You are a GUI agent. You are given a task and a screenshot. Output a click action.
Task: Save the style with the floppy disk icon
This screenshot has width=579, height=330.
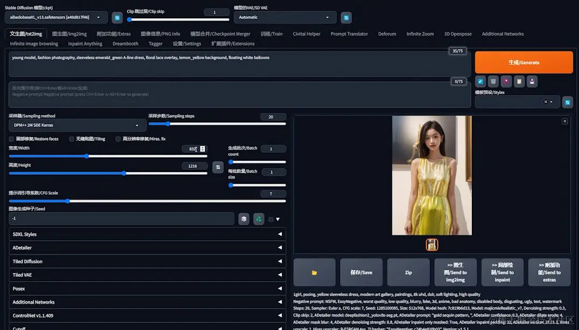(532, 82)
